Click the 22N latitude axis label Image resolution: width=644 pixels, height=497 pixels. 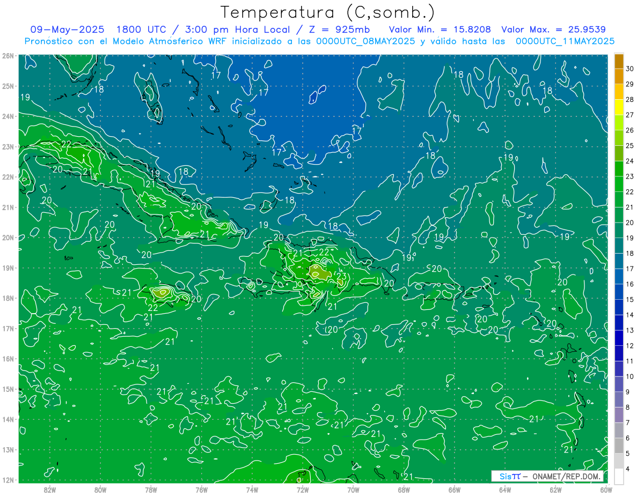point(8,177)
